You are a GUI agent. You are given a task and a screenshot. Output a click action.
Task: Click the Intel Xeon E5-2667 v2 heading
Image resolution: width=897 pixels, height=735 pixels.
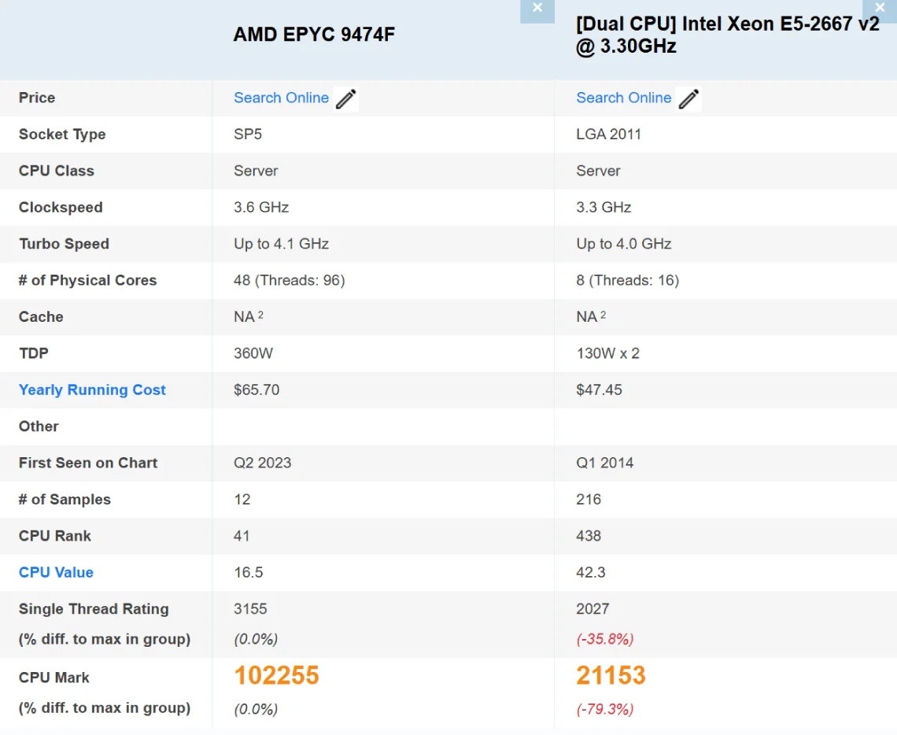[727, 35]
